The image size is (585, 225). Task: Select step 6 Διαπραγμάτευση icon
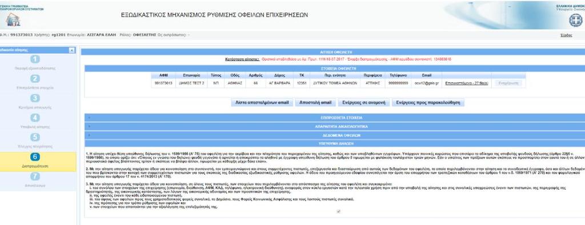coord(35,157)
